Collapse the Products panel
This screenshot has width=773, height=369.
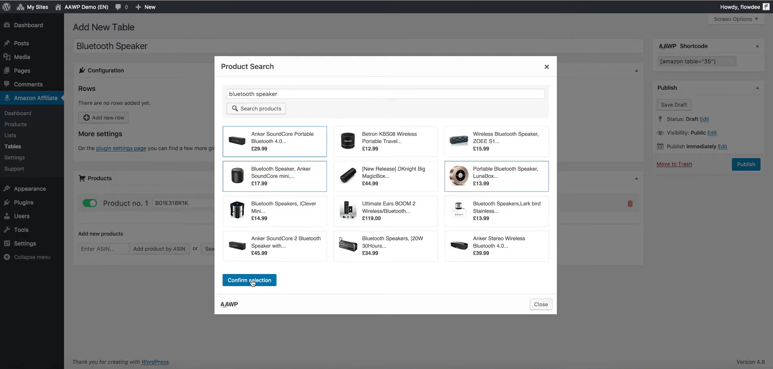636,178
